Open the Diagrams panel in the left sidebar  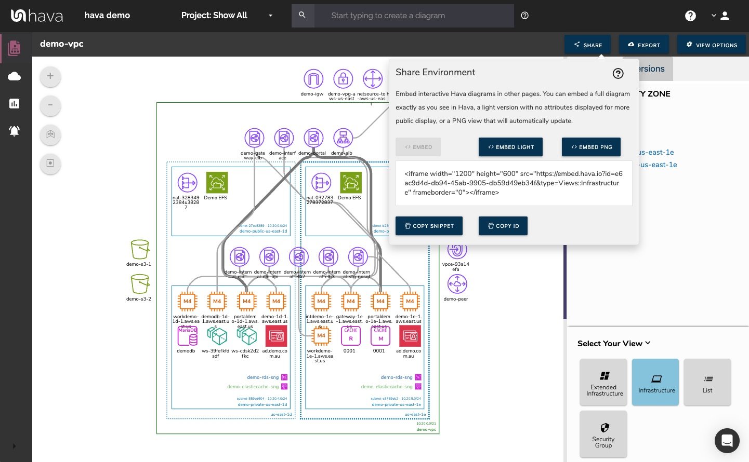(x=14, y=48)
